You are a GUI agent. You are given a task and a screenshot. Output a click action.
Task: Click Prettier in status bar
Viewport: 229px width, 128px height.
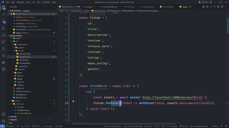pyautogui.click(x=214, y=126)
